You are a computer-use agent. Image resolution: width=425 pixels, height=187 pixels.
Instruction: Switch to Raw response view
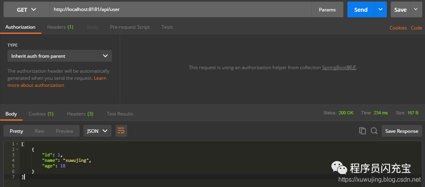[39, 131]
